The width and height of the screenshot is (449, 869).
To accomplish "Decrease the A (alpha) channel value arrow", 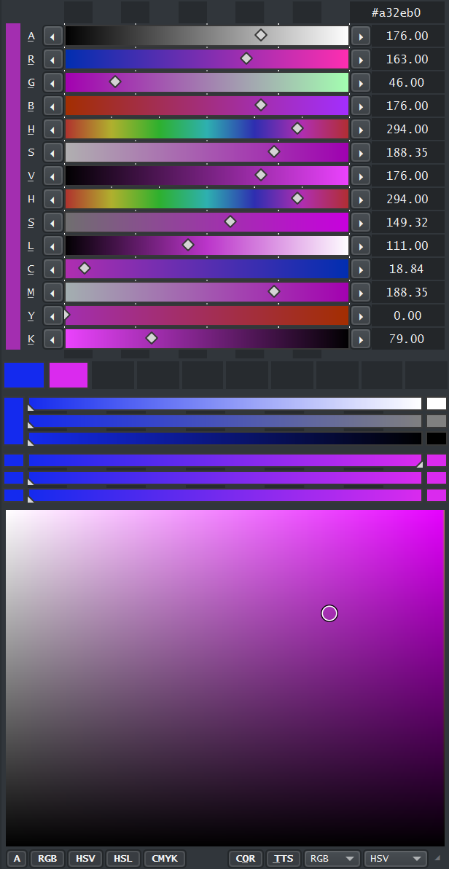I will pos(53,36).
